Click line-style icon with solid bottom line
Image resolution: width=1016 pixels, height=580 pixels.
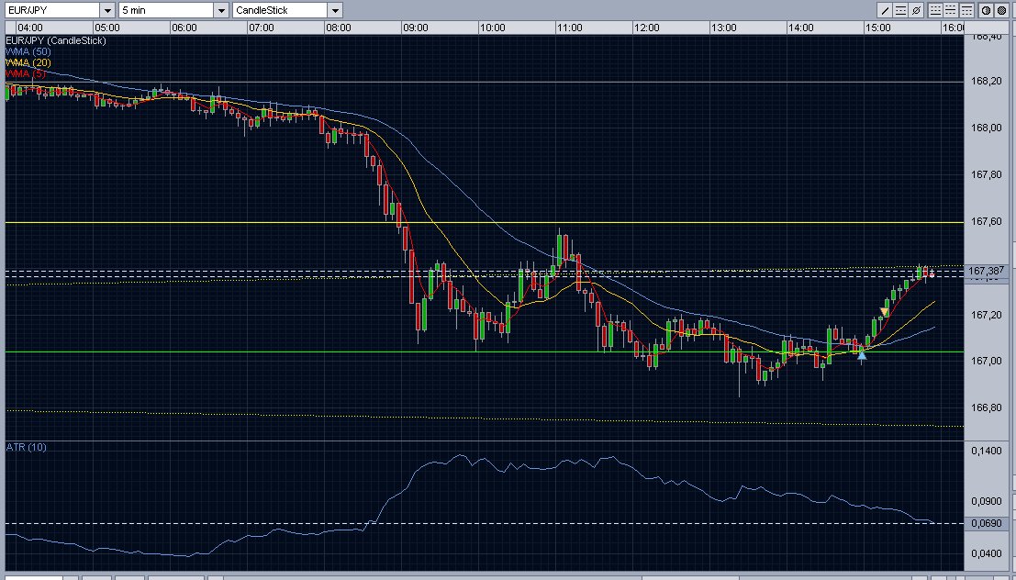point(935,10)
